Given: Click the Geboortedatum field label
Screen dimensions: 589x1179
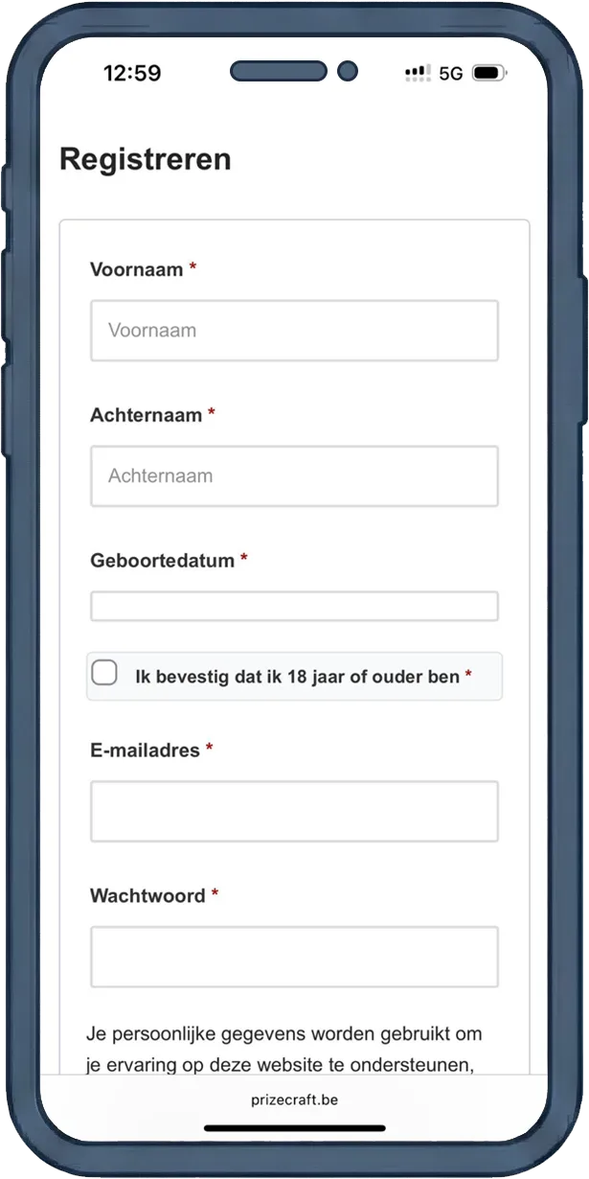Looking at the screenshot, I should coord(162,561).
